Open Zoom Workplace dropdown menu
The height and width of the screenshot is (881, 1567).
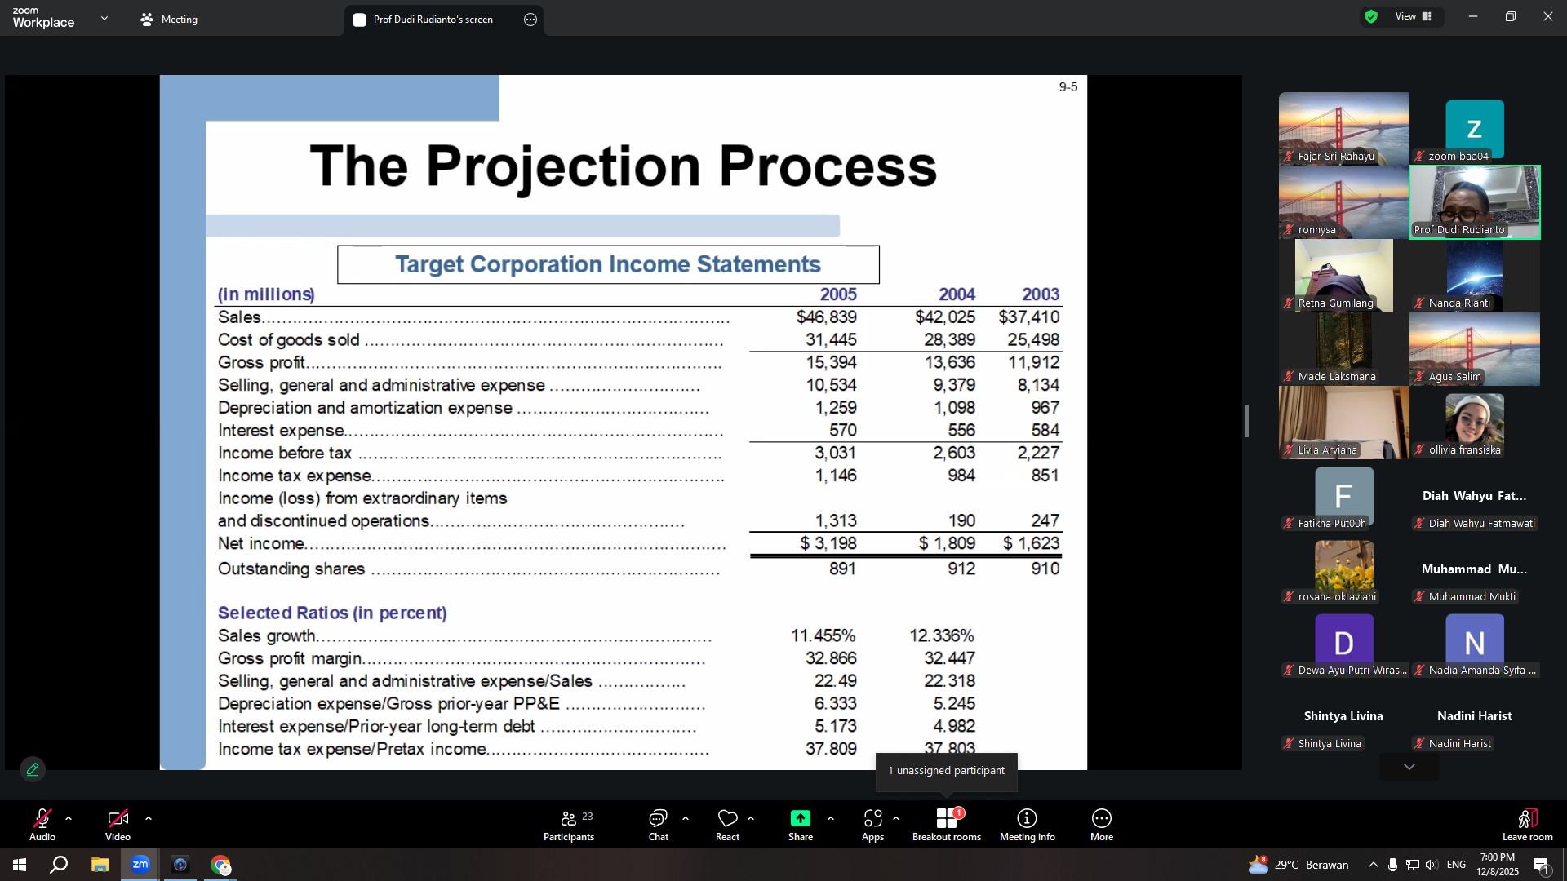click(104, 18)
